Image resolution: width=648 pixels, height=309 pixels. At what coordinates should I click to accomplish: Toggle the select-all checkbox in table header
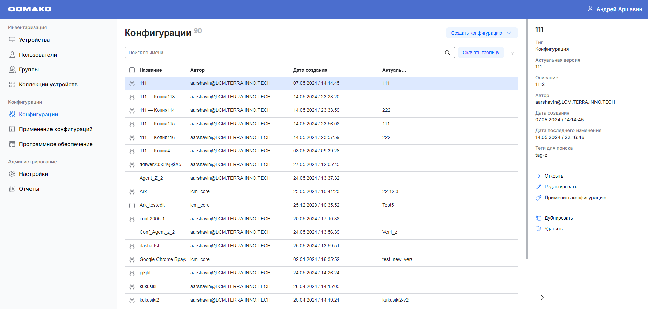132,70
